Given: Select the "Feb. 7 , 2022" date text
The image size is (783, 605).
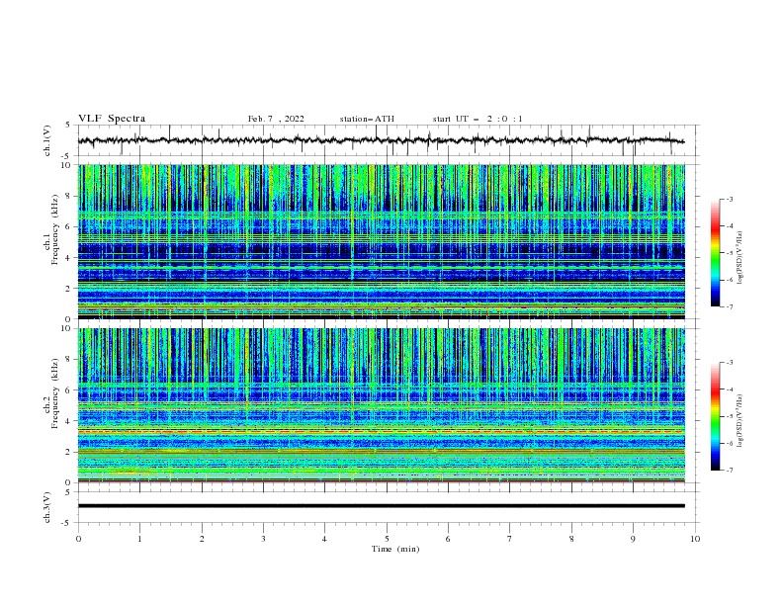Looking at the screenshot, I should pos(276,119).
